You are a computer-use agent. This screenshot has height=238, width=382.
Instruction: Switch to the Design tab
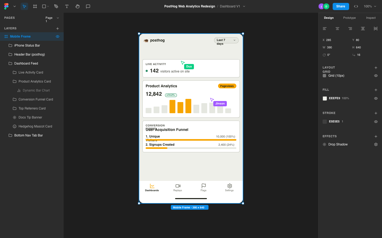(x=329, y=18)
